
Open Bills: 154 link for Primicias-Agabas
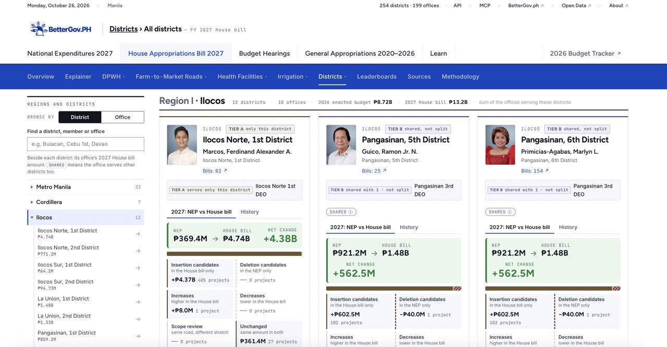(x=535, y=171)
